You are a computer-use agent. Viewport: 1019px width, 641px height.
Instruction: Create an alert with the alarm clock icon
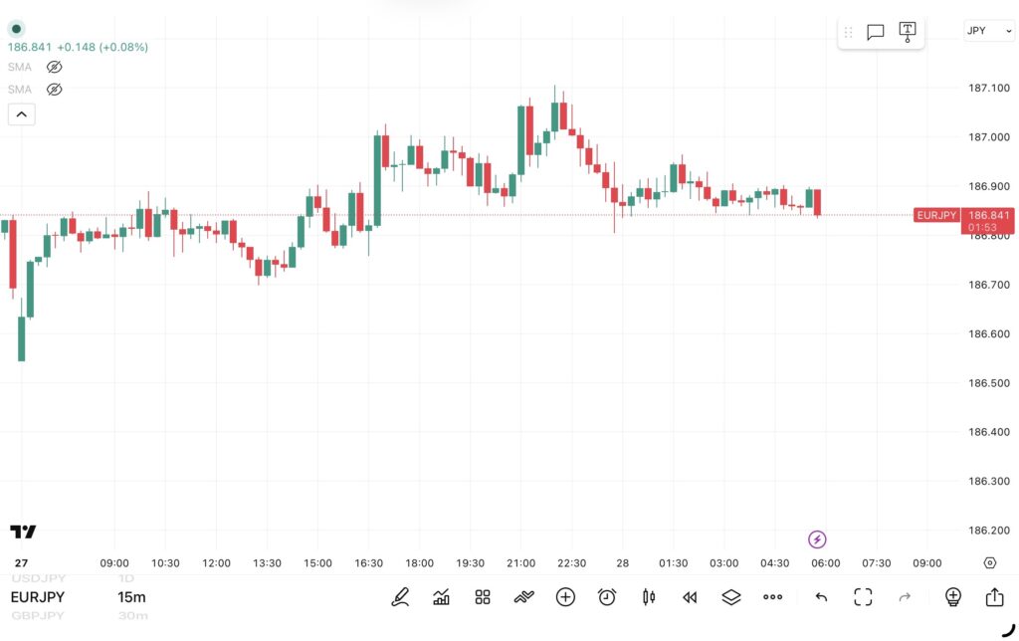coord(607,597)
